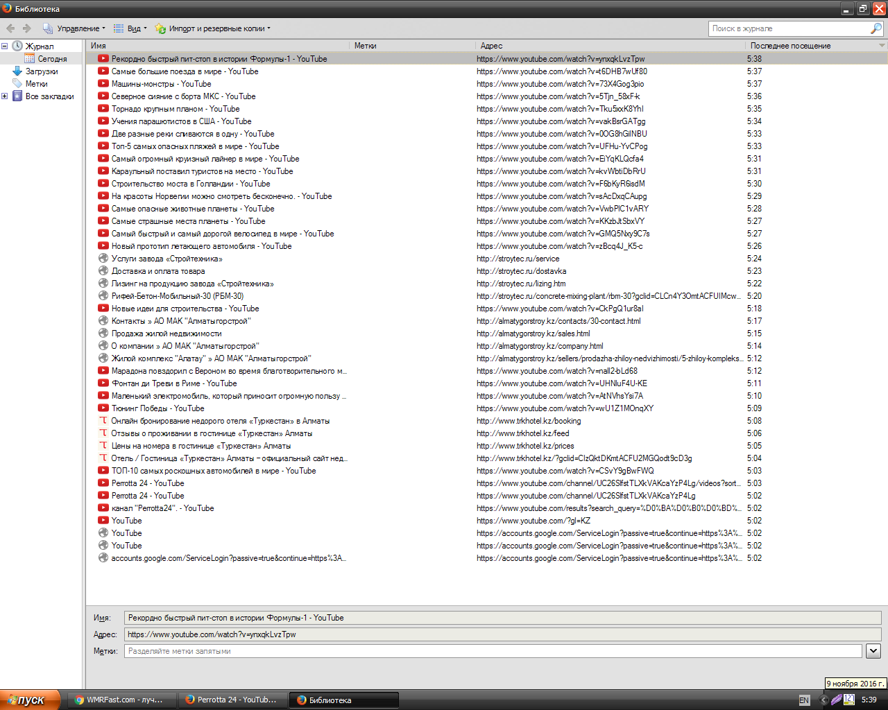Focus the Поиск в журнале search field
This screenshot has height=710, width=888.
[x=789, y=28]
